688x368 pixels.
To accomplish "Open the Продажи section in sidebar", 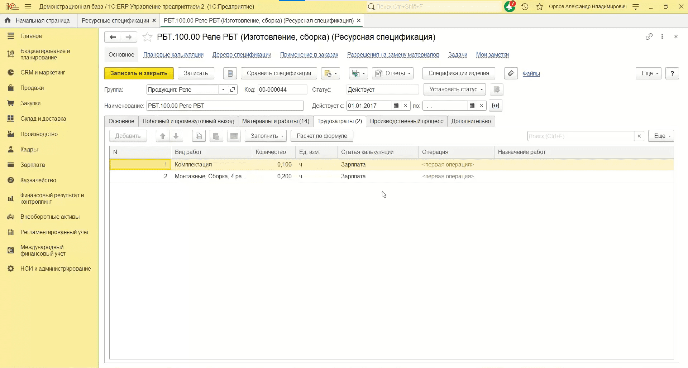I will click(x=32, y=88).
